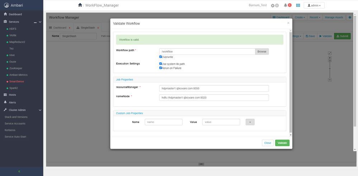Open the alerts bell notification icon
This screenshot has width=358, height=176.
(286, 5)
